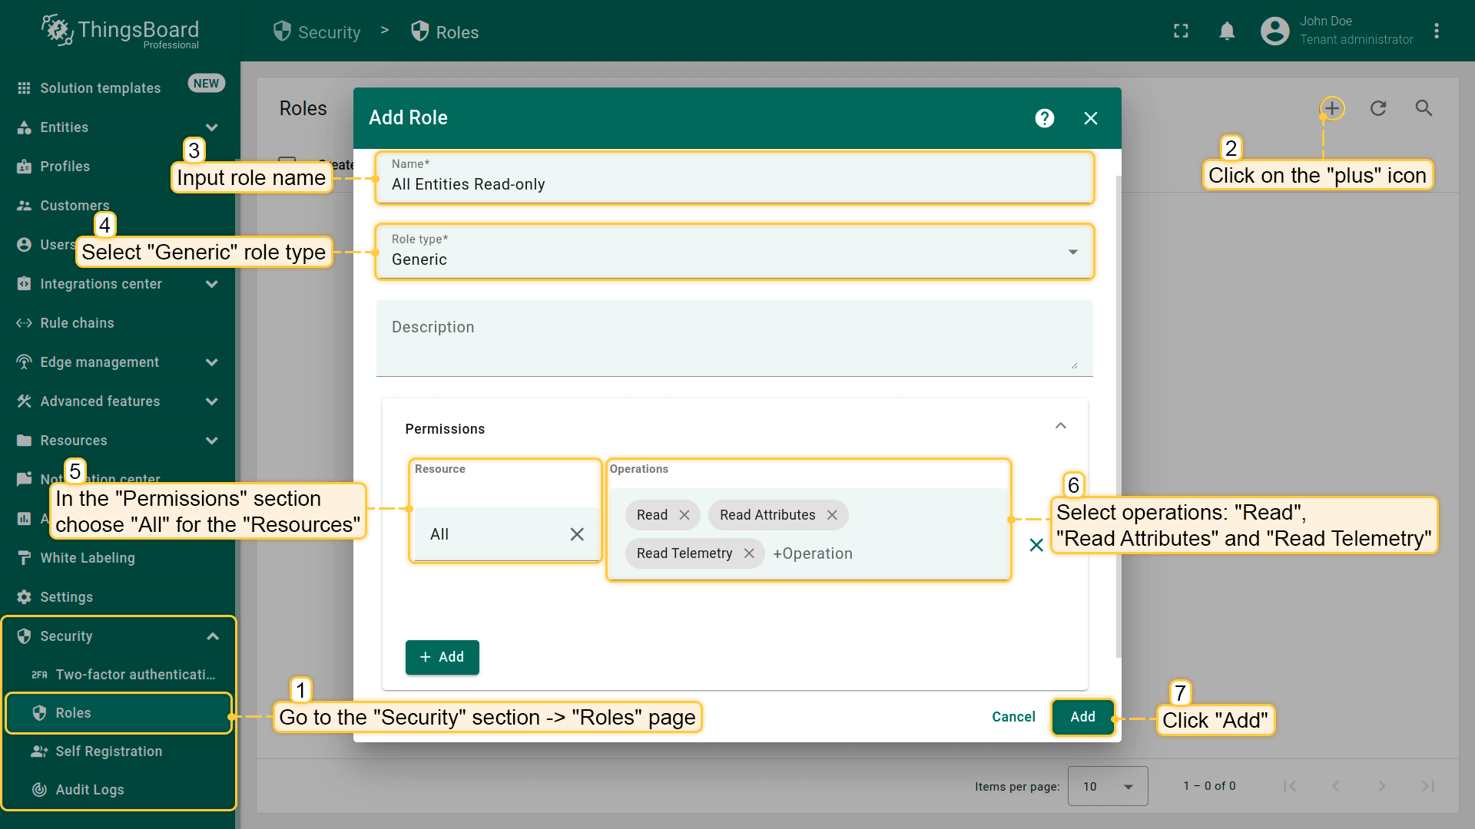Collapse the Permissions section
This screenshot has height=829, width=1475.
pos(1060,426)
